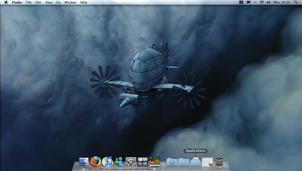Open the messenger app with two blue figures

point(119,162)
